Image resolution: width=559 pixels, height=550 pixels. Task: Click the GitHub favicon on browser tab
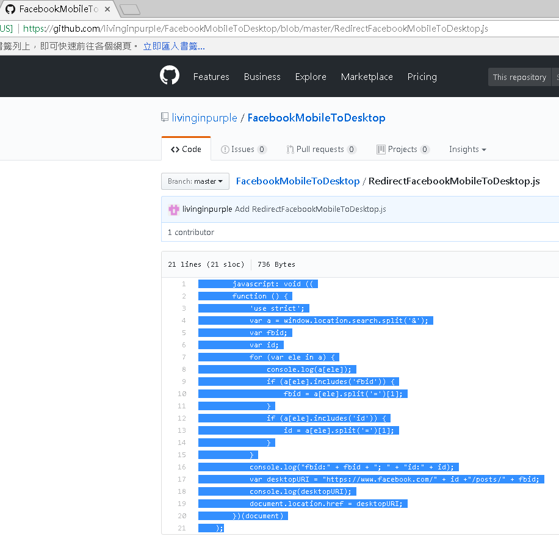(x=10, y=9)
